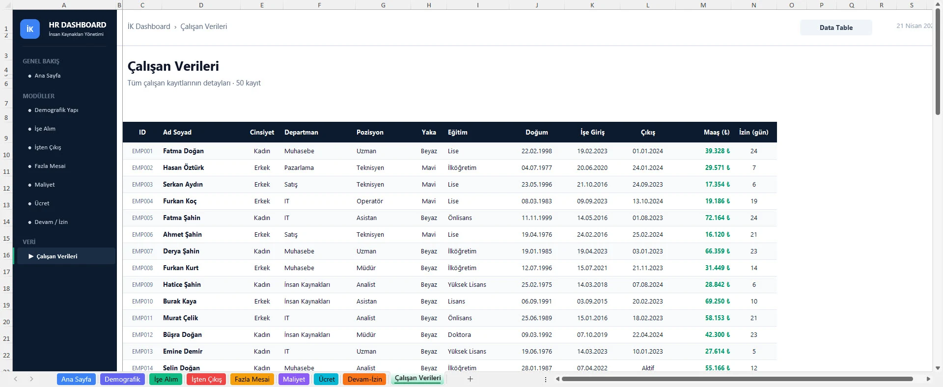Select salary cell 39.328 ₺
Viewport: 943px width, 387px height.
point(718,151)
